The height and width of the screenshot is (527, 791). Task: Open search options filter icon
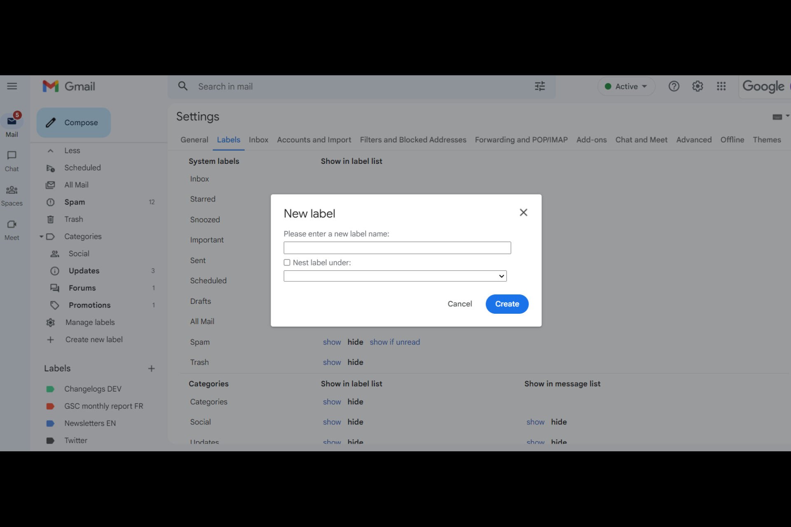point(540,86)
